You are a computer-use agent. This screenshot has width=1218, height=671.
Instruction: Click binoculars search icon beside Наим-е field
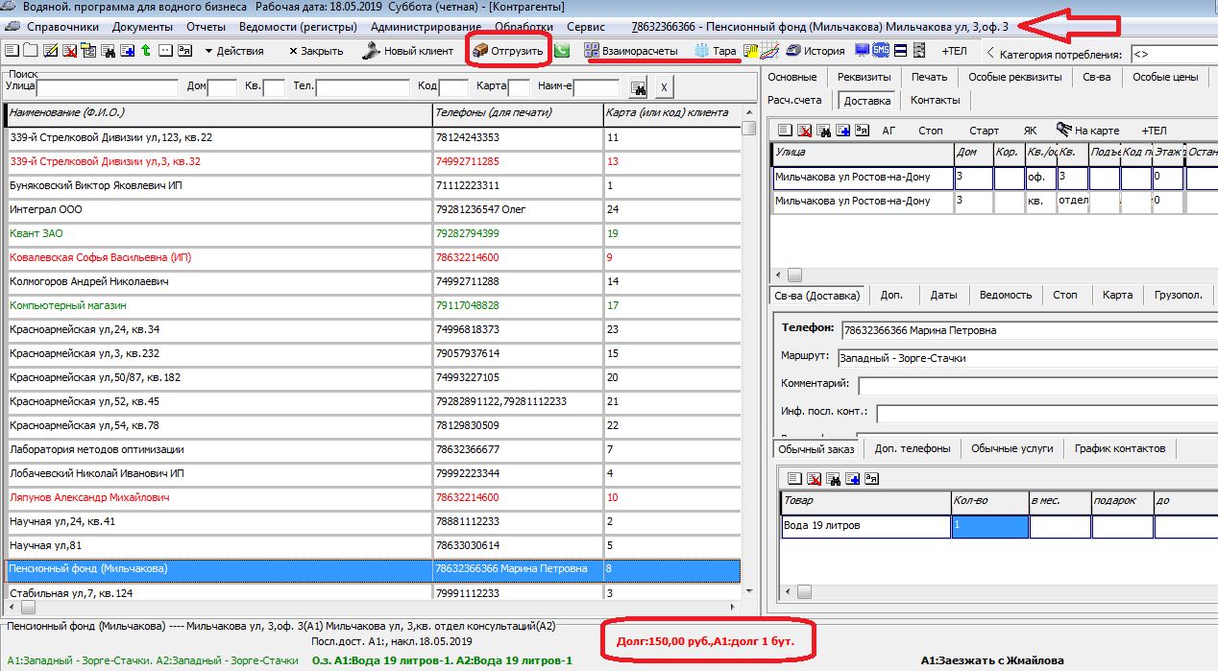click(x=638, y=88)
